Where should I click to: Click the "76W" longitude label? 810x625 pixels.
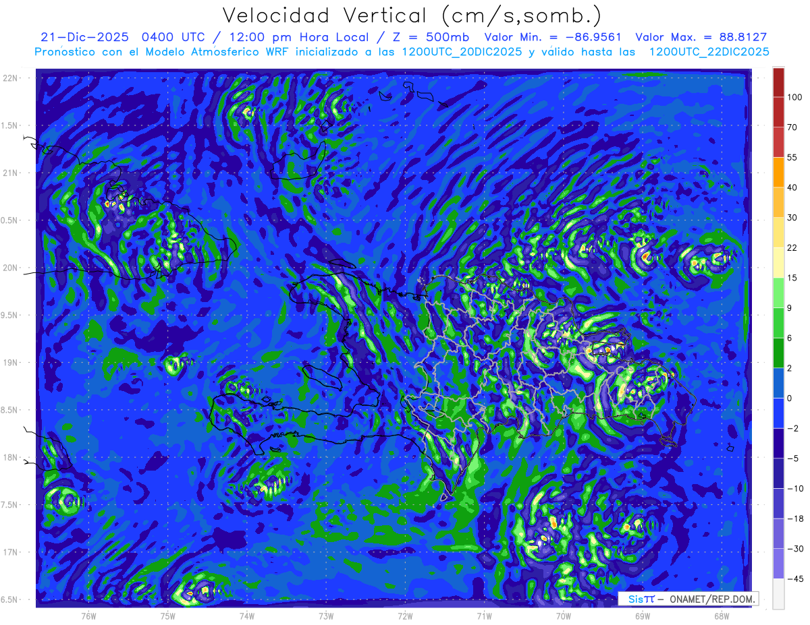click(x=88, y=616)
